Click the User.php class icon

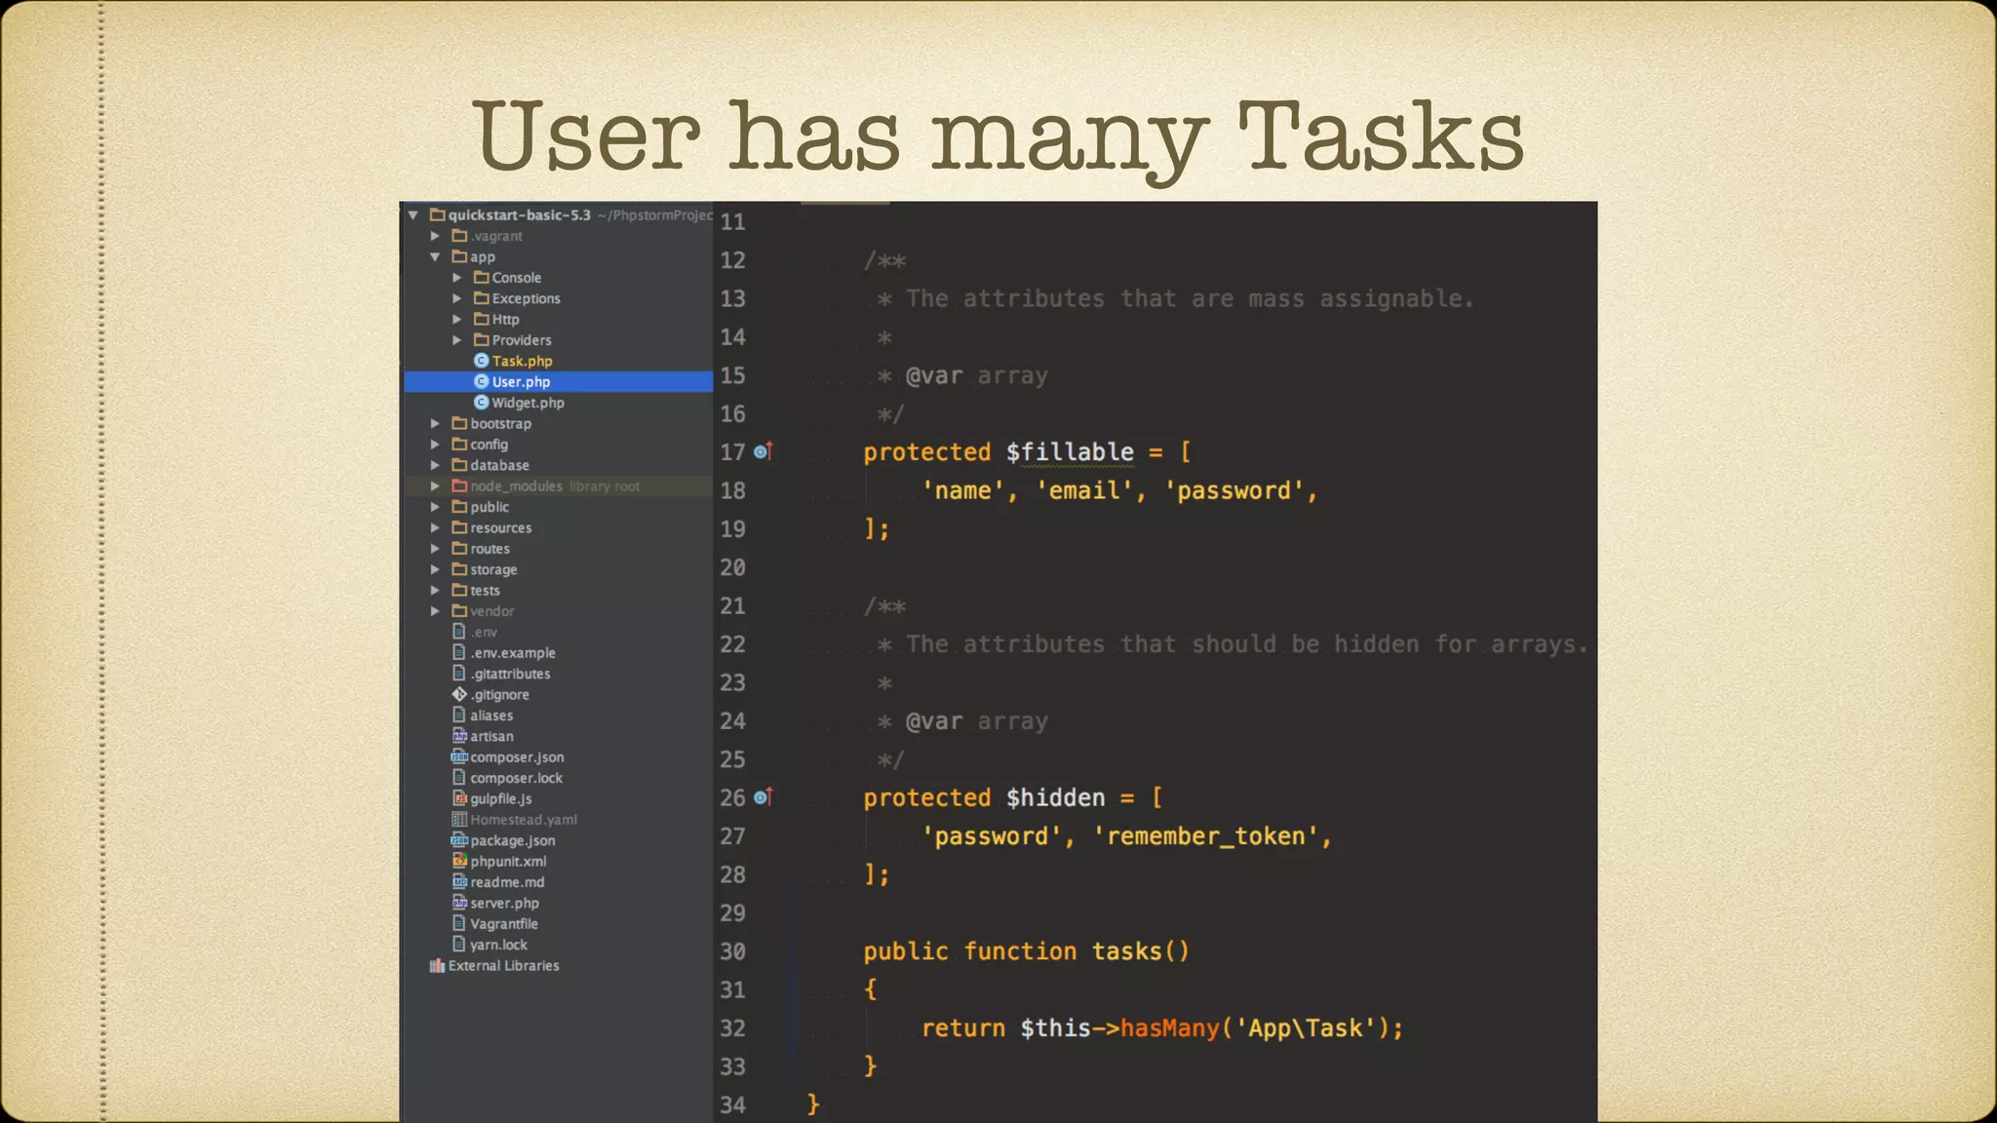click(x=481, y=381)
